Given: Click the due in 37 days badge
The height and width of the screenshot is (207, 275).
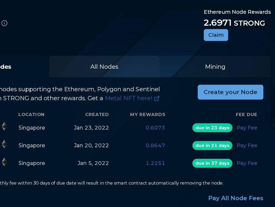Looking at the screenshot, I should 213,163.
